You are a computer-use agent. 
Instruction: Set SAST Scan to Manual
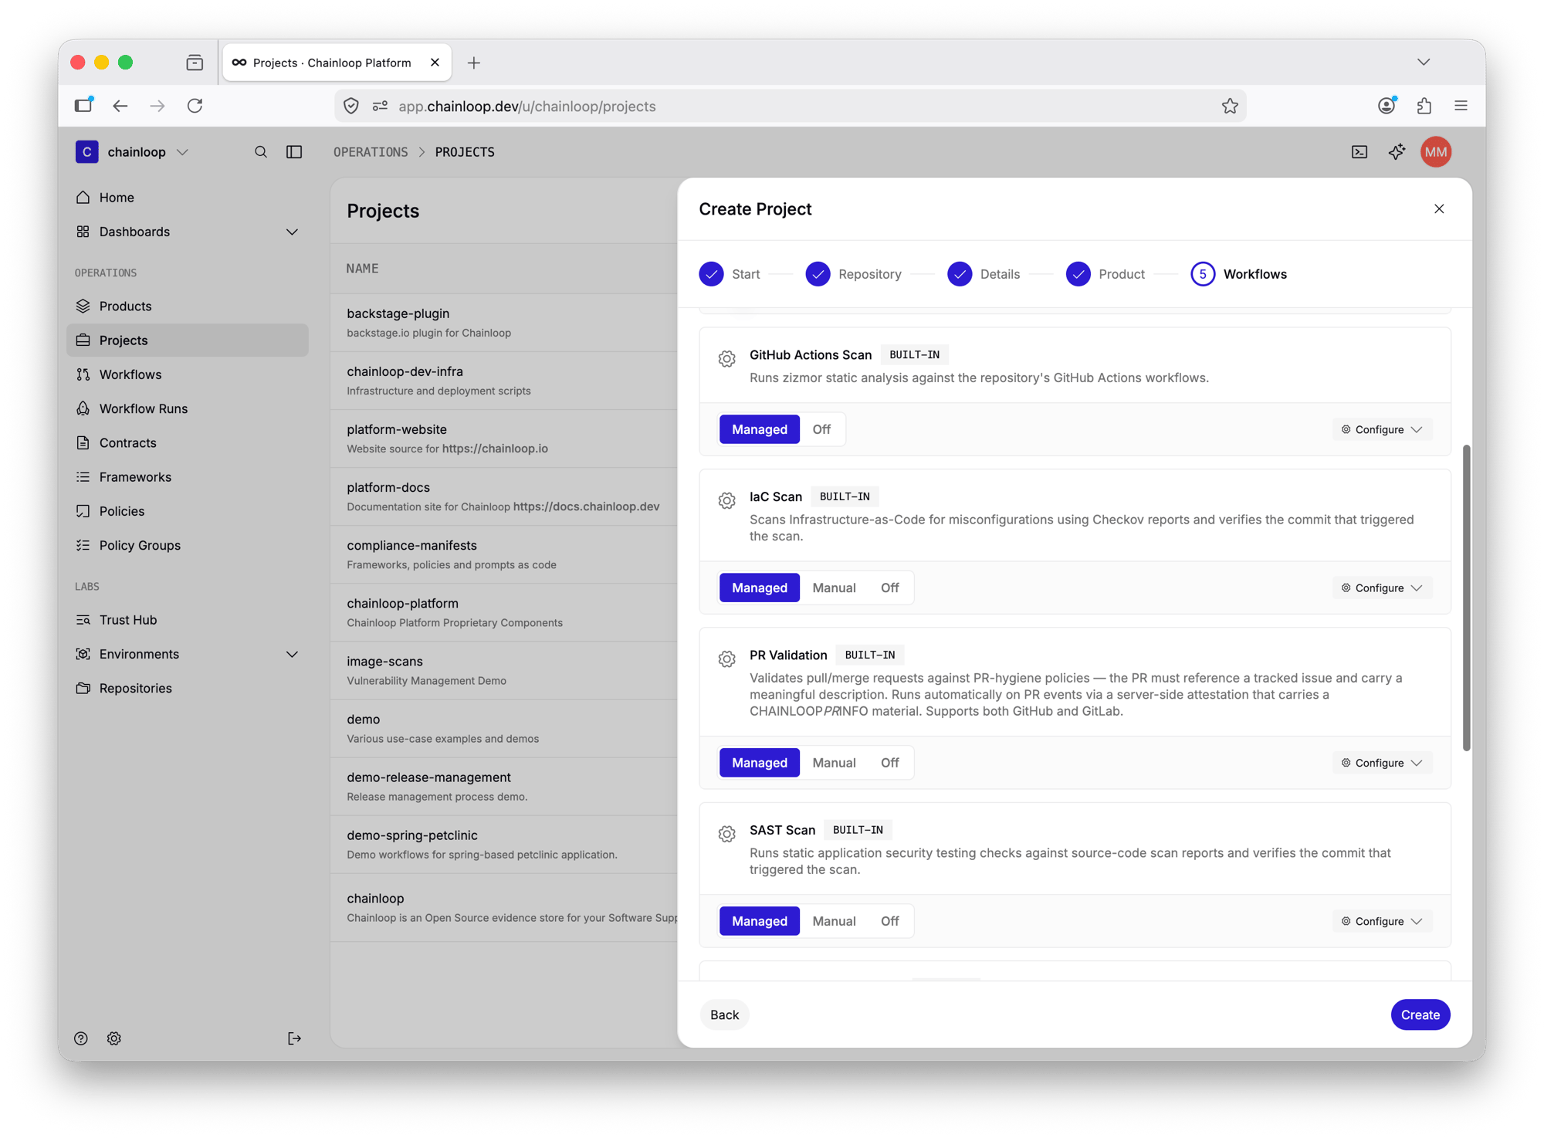point(834,921)
